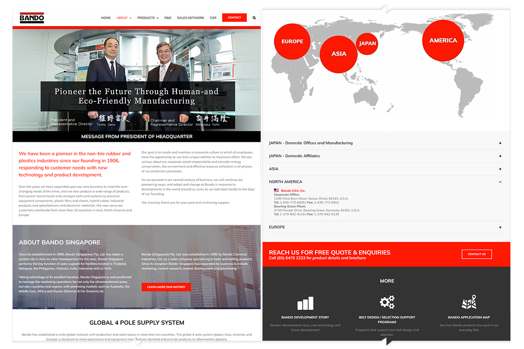The width and height of the screenshot is (524, 349).
Task: Click the JAPAN circle on the world map
Action: (x=367, y=44)
